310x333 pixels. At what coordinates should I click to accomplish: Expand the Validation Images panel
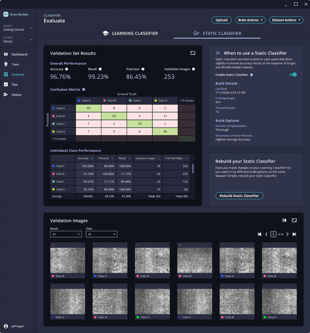point(294,220)
